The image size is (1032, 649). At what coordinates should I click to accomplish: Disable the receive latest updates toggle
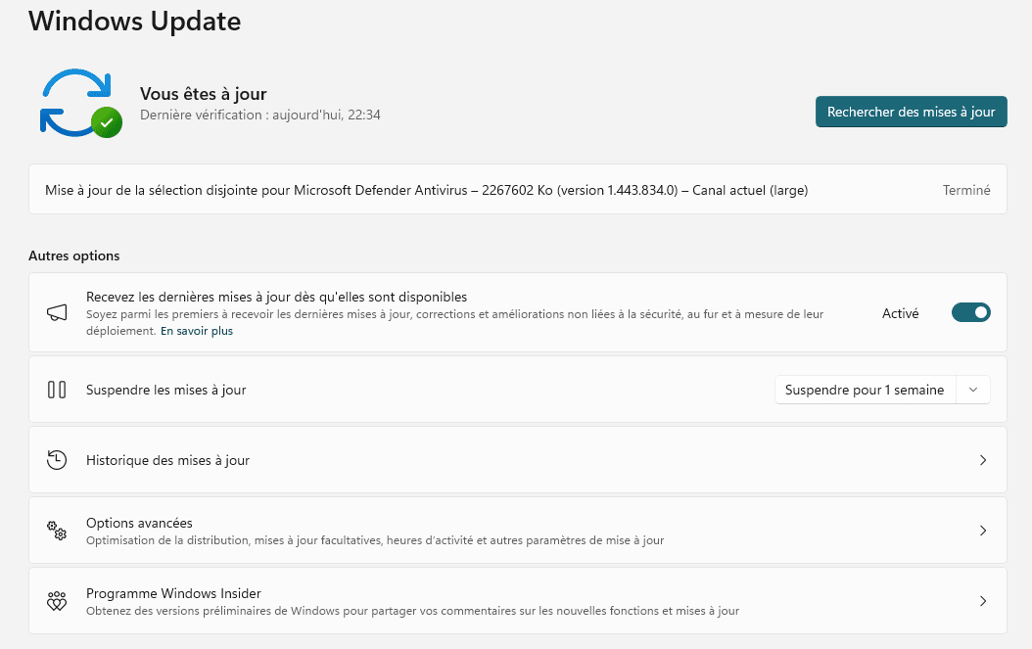tap(970, 313)
